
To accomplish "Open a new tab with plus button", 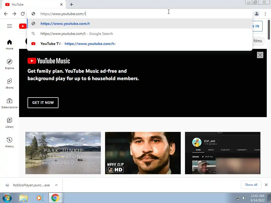I will click(x=71, y=4).
